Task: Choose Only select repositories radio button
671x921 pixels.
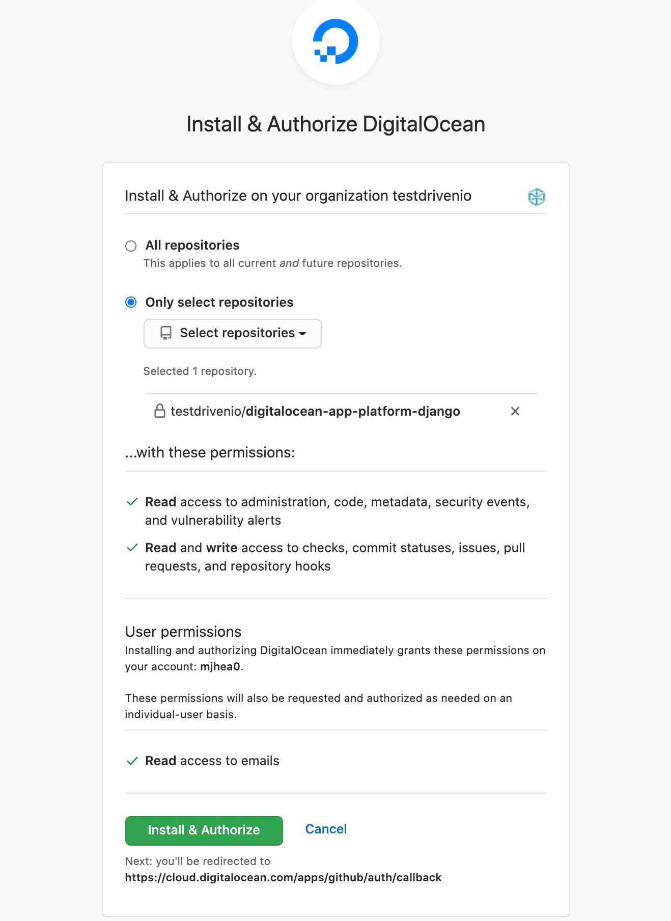Action: pyautogui.click(x=131, y=302)
